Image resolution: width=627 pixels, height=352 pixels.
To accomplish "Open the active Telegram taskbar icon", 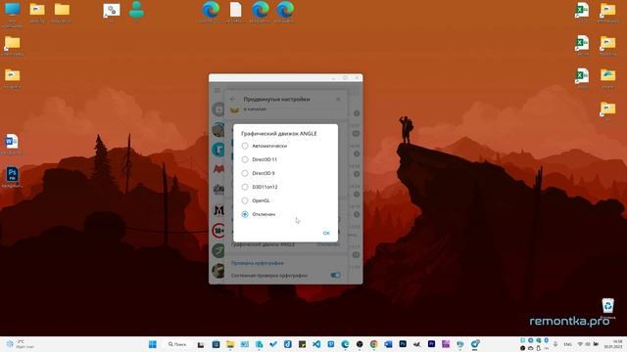I will click(x=475, y=344).
